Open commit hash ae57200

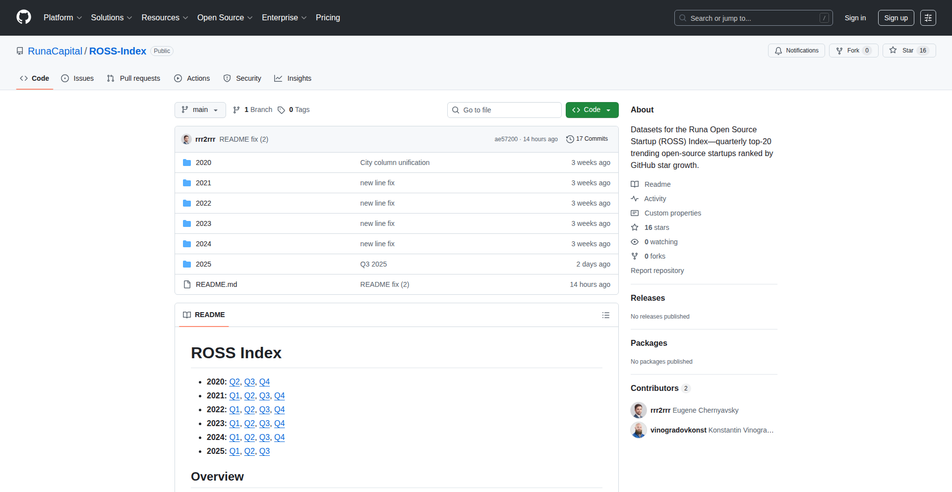[x=506, y=139]
